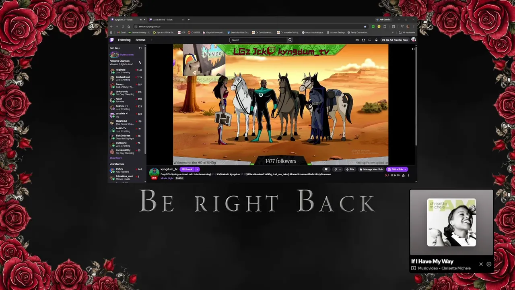The width and height of the screenshot is (515, 290).
Task: Click the Twitch logo home icon
Action: click(x=112, y=40)
